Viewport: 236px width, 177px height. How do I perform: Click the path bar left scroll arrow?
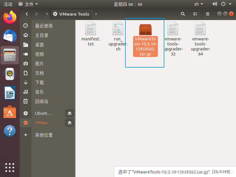(47, 14)
